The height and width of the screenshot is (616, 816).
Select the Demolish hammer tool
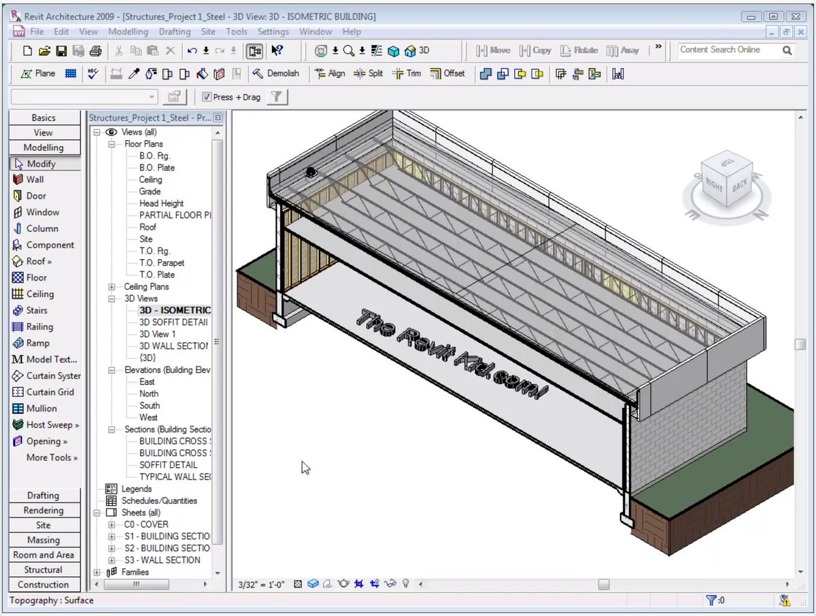click(275, 73)
